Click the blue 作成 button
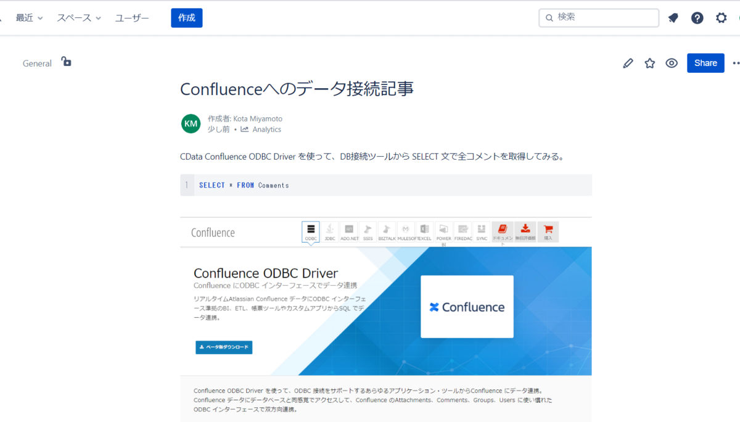This screenshot has width=740, height=422. pyautogui.click(x=187, y=18)
